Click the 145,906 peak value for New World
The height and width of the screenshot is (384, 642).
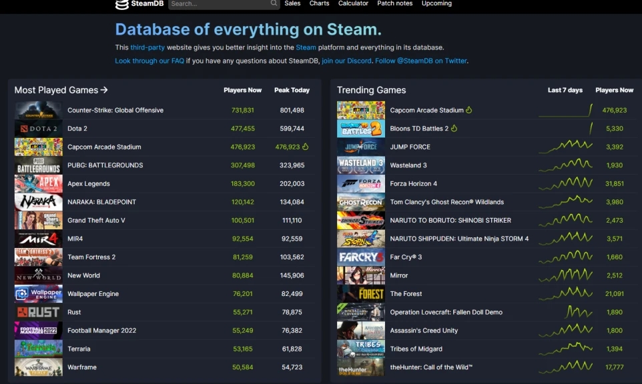[x=292, y=275]
